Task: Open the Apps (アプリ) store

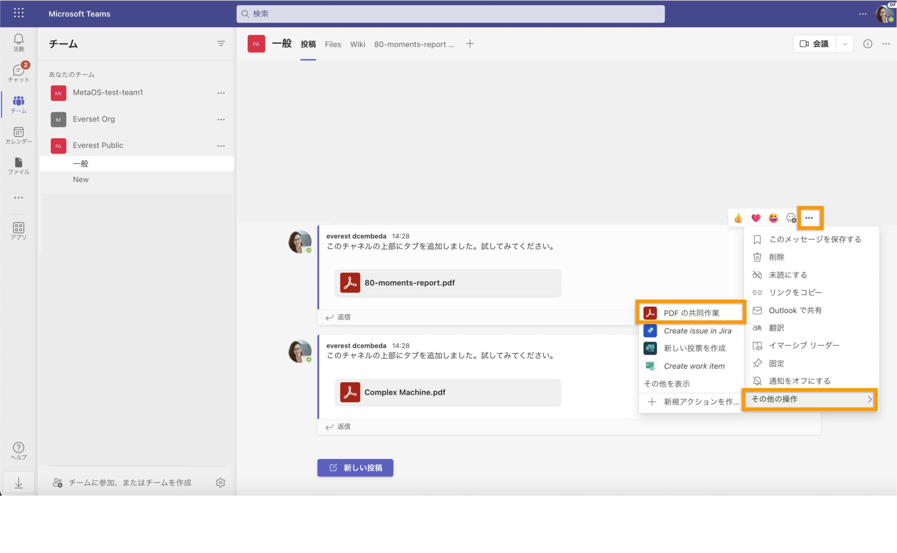Action: click(x=19, y=231)
